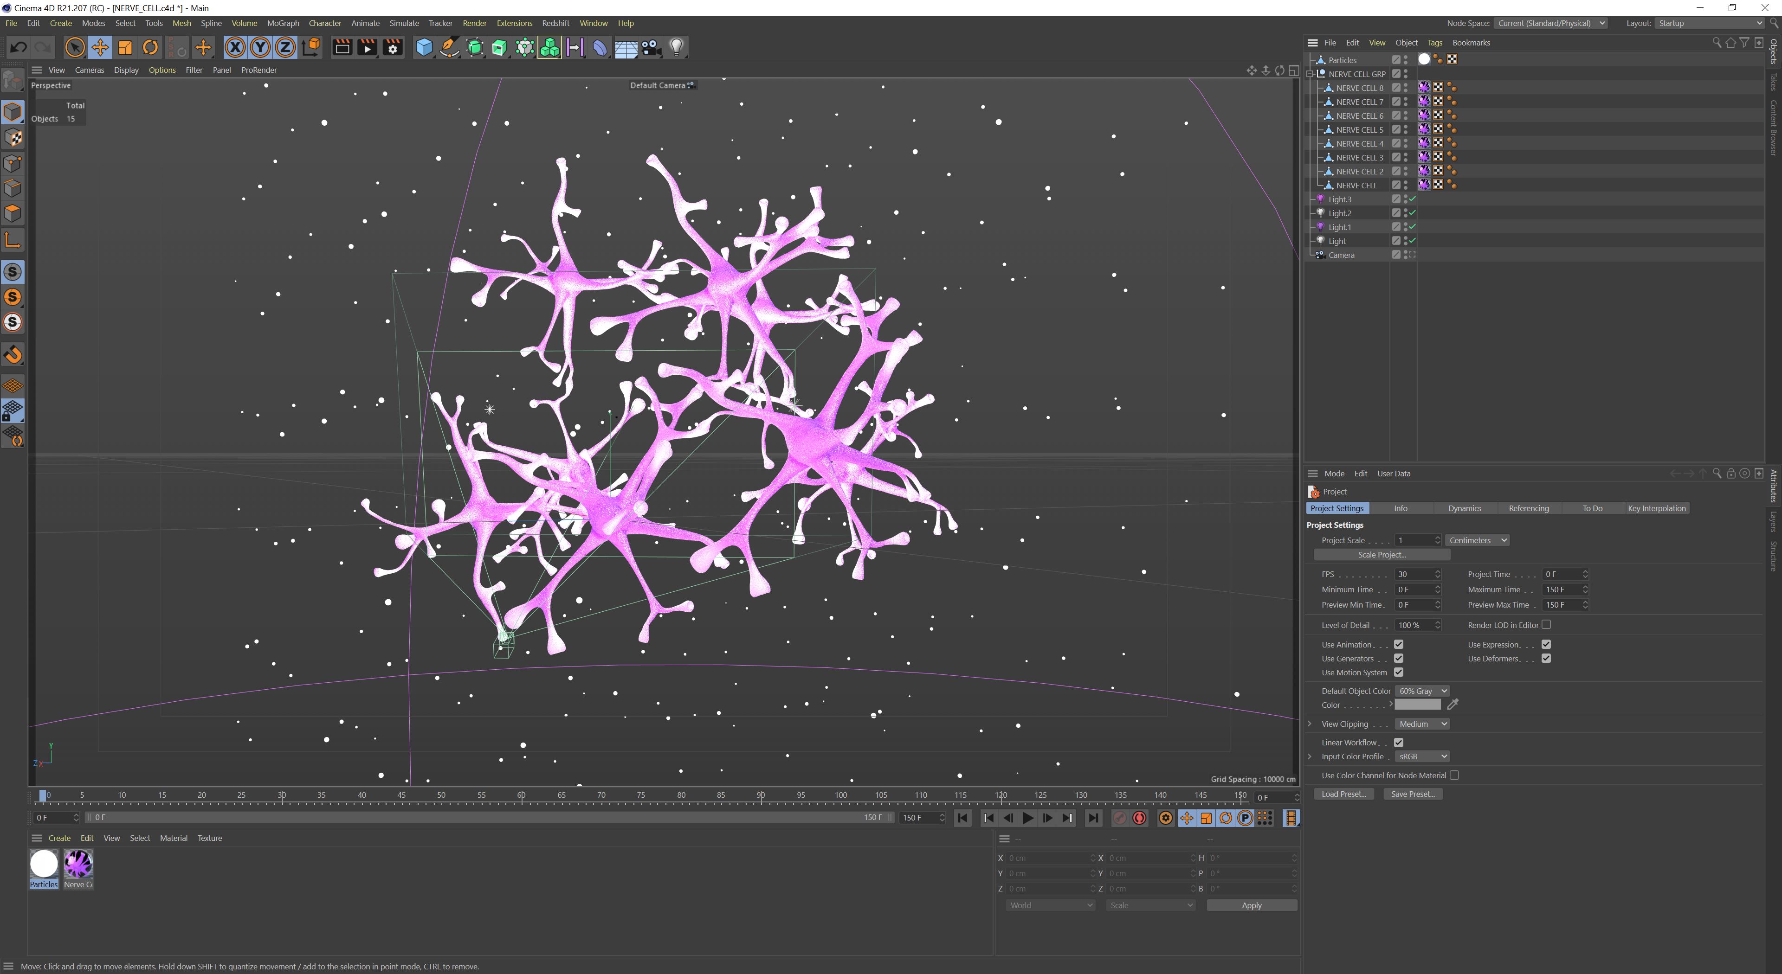The height and width of the screenshot is (974, 1782).
Task: Disable the Use Animation checkbox
Action: point(1398,644)
